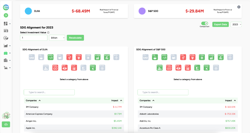The height and width of the screenshot is (133, 250).
Task: Remove S&P 500 card with the close X
Action: click(239, 7)
